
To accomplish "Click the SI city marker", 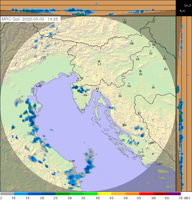I will coord(140,156).
